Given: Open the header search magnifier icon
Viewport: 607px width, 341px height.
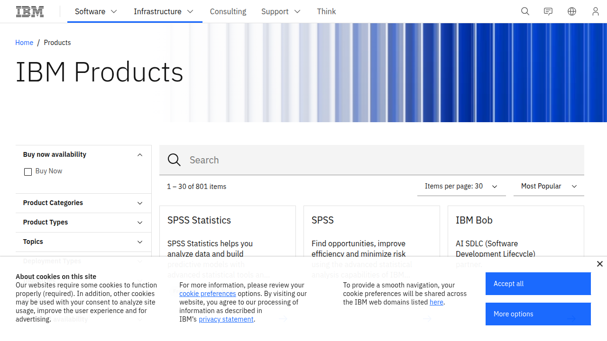Looking at the screenshot, I should pyautogui.click(x=525, y=11).
